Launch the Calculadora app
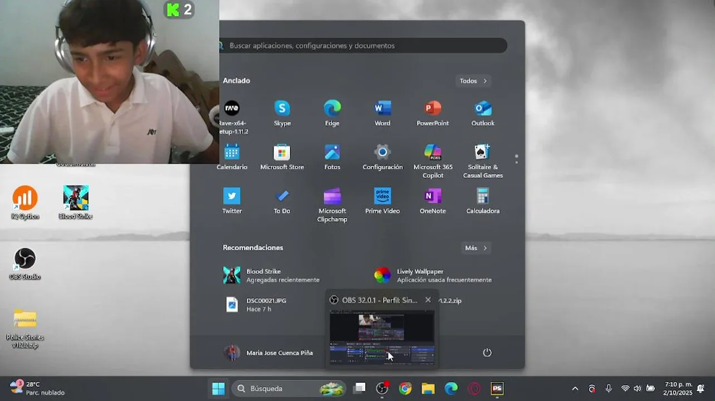The image size is (715, 401). tap(483, 201)
